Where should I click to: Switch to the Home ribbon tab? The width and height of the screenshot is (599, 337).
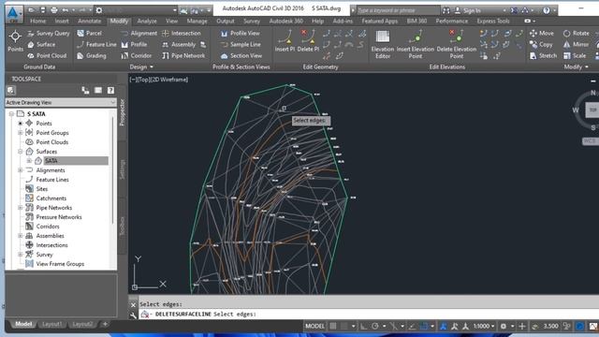tap(37, 21)
